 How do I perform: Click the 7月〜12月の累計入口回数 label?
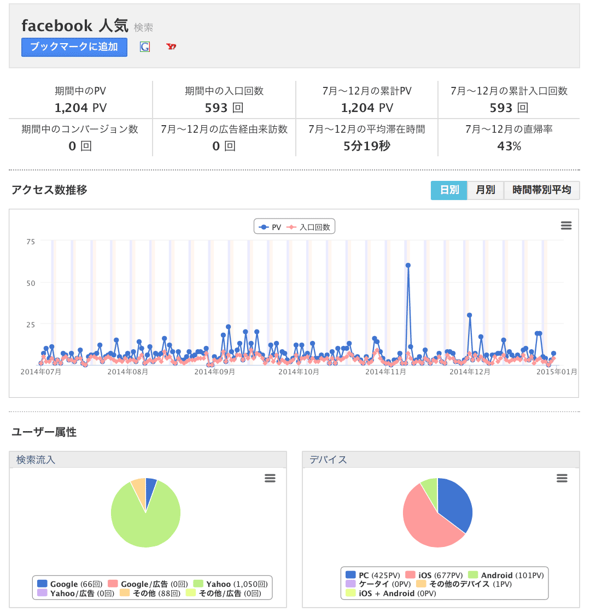(x=509, y=91)
